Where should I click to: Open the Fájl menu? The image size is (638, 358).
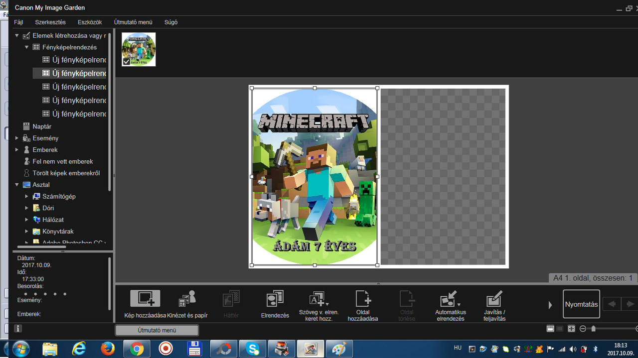(x=18, y=22)
